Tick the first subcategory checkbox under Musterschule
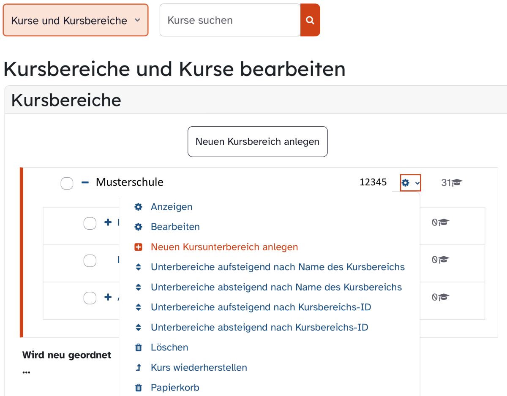Image resolution: width=507 pixels, height=396 pixels. [x=90, y=223]
